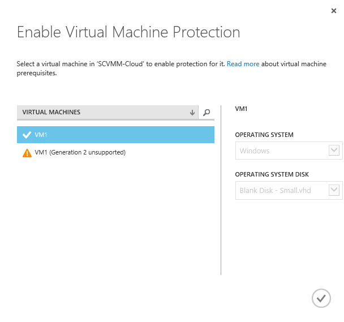Open the Read more link
Screen dimensions: 344x322
243,64
